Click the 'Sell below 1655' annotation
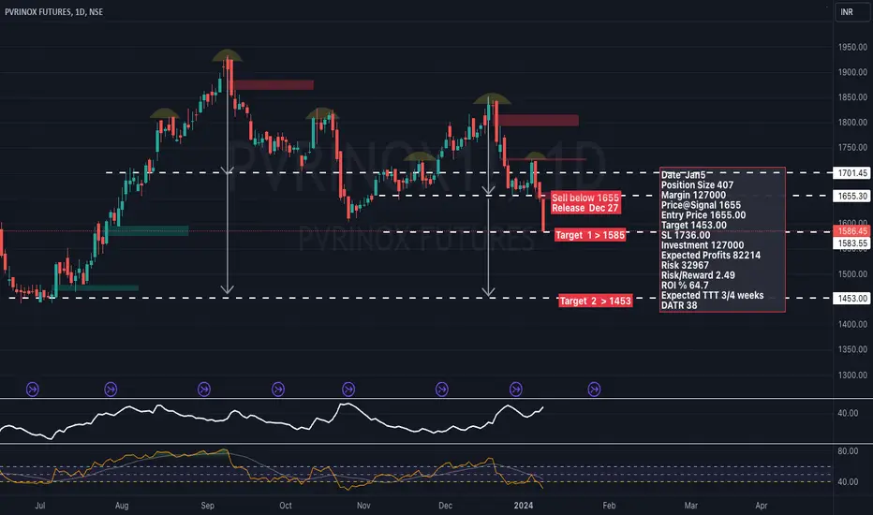This screenshot has height=515, width=873. [x=585, y=198]
